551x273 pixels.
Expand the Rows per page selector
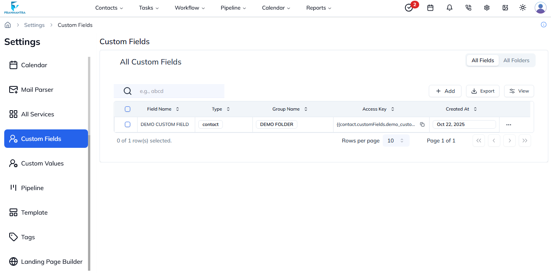395,141
